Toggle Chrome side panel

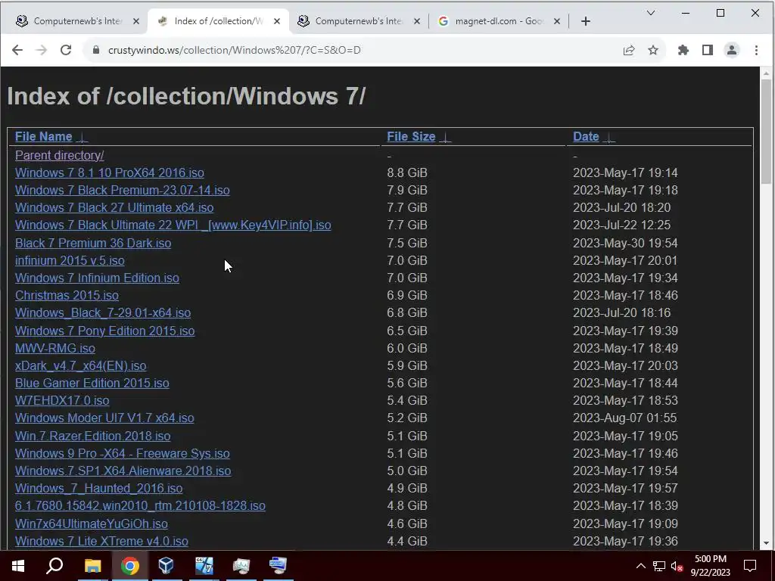(x=708, y=50)
